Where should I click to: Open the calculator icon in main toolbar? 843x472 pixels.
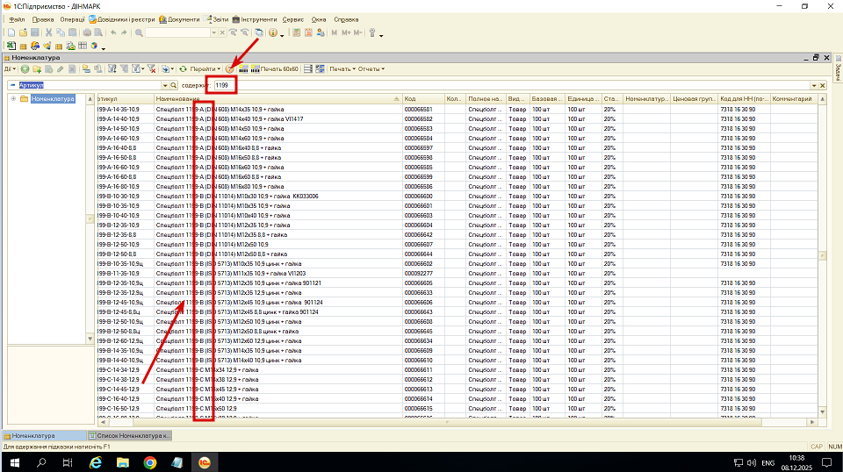pyautogui.click(x=296, y=32)
